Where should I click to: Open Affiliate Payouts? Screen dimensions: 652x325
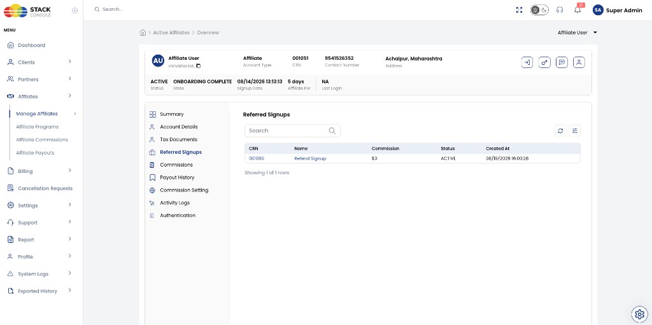(x=36, y=153)
